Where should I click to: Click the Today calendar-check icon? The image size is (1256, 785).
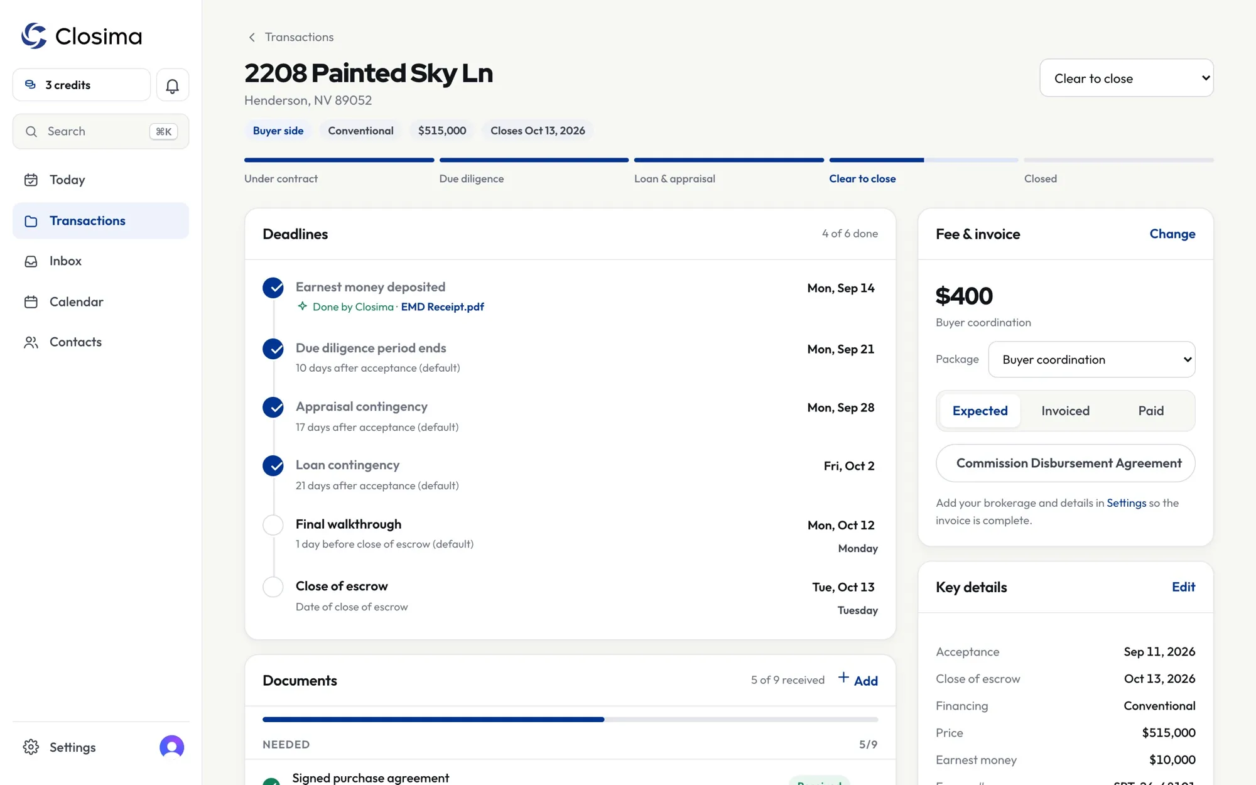coord(31,180)
